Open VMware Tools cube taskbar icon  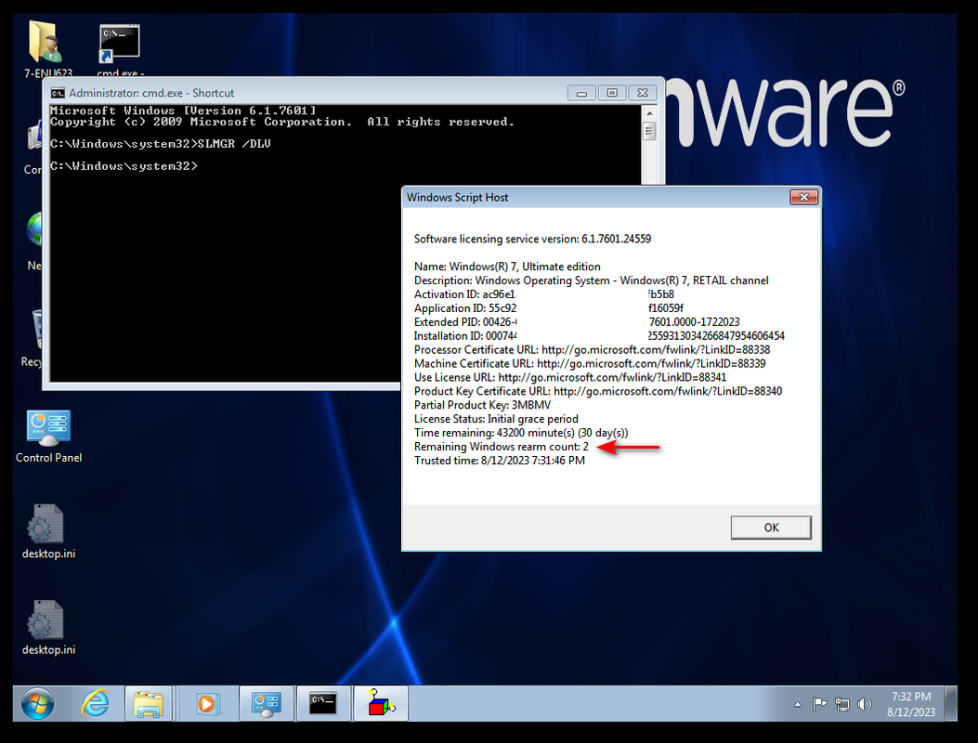[x=381, y=704]
